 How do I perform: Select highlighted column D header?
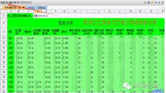coord(38,11)
